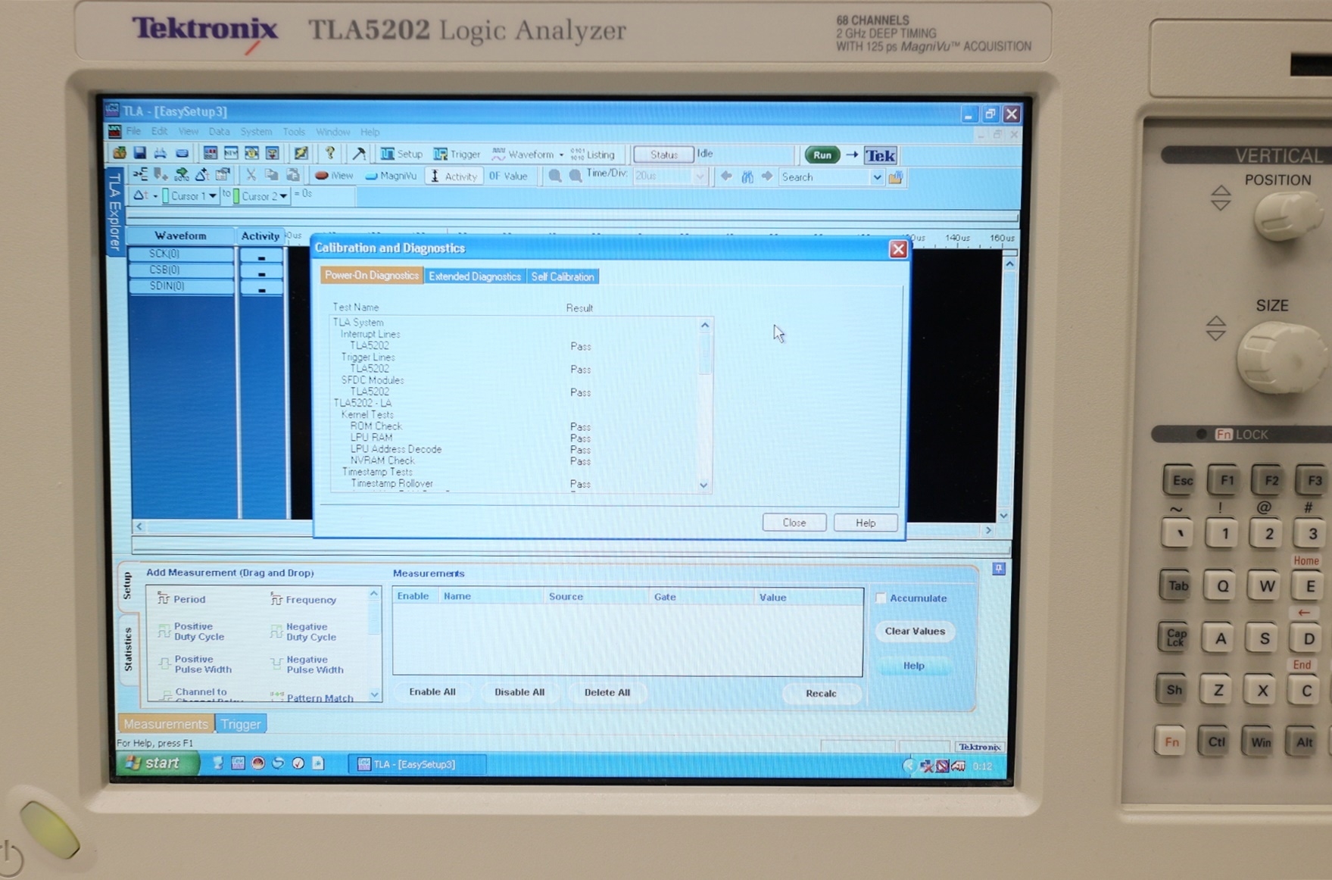The image size is (1332, 880).
Task: Open the Trigger window from the toolbar
Action: click(457, 154)
